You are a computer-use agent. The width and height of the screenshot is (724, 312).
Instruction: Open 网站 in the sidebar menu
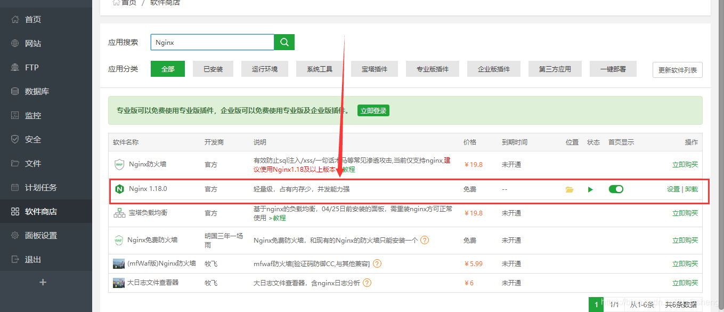(33, 44)
